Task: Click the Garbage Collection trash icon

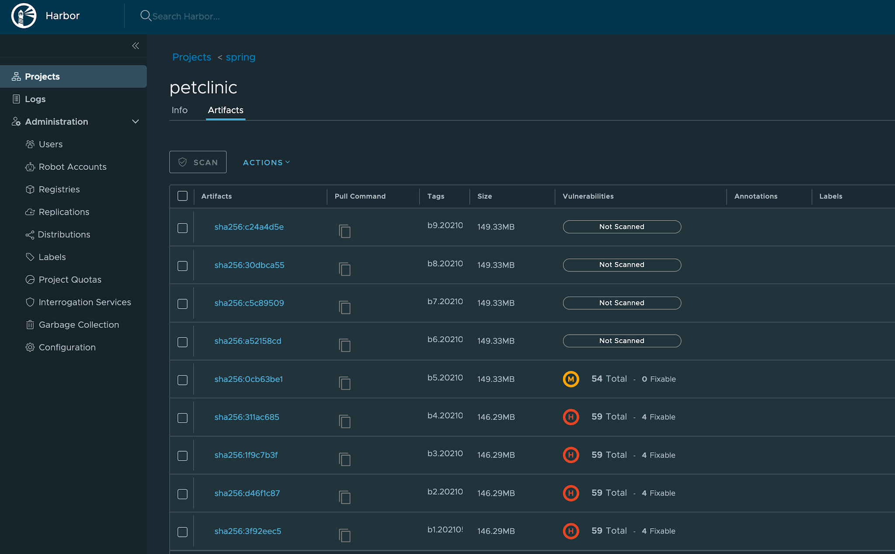Action: point(30,325)
